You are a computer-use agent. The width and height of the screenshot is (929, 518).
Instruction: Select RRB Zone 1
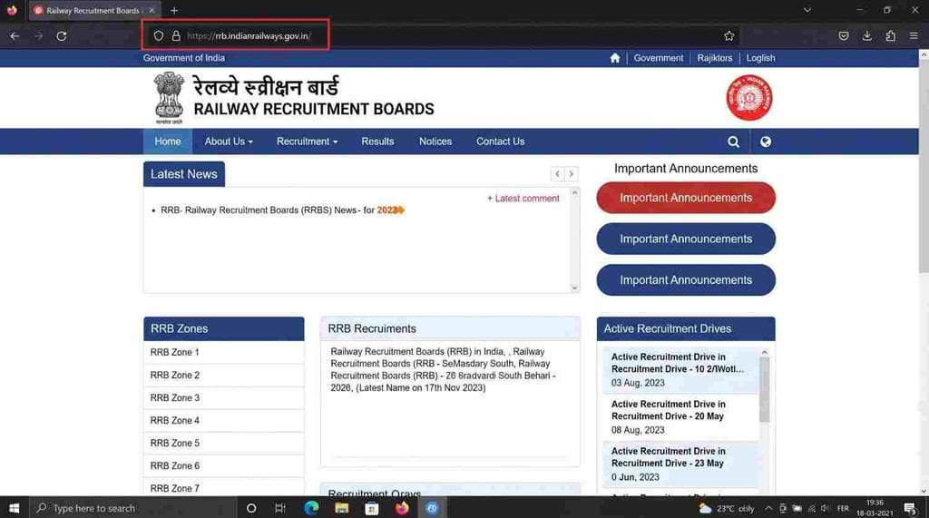point(224,352)
